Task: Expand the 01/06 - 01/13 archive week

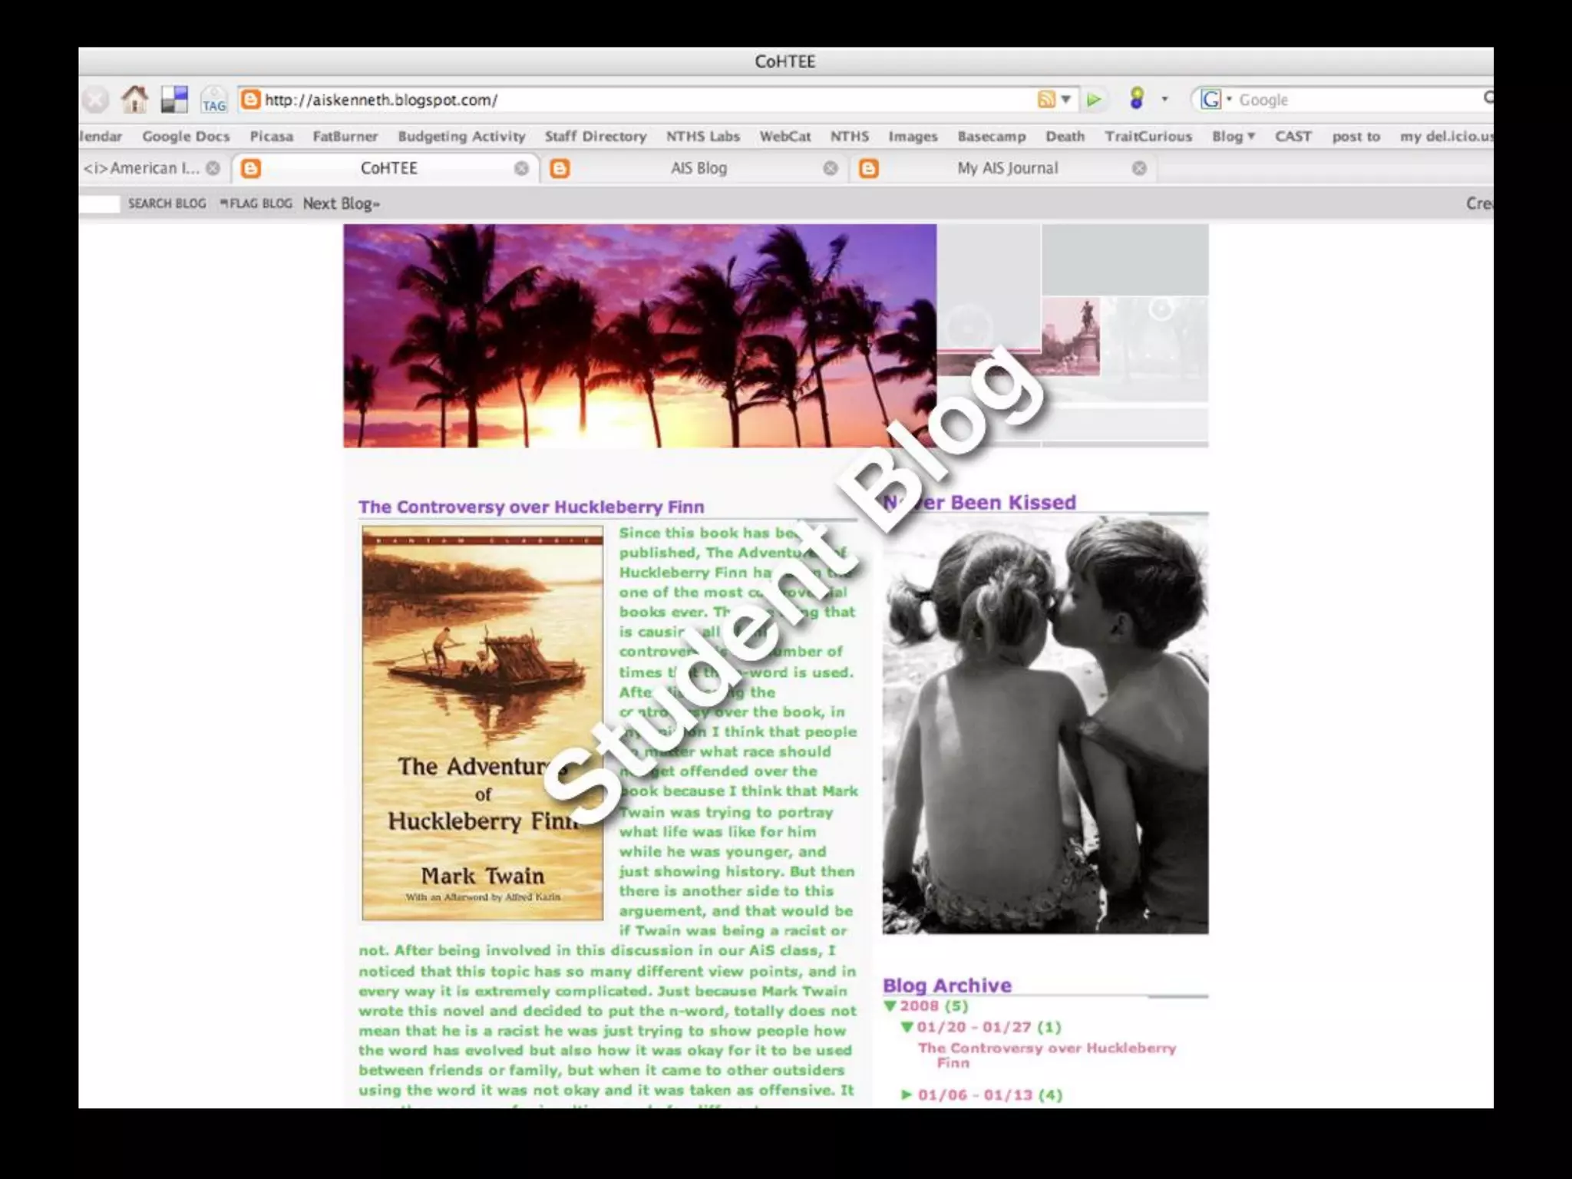Action: [907, 1095]
